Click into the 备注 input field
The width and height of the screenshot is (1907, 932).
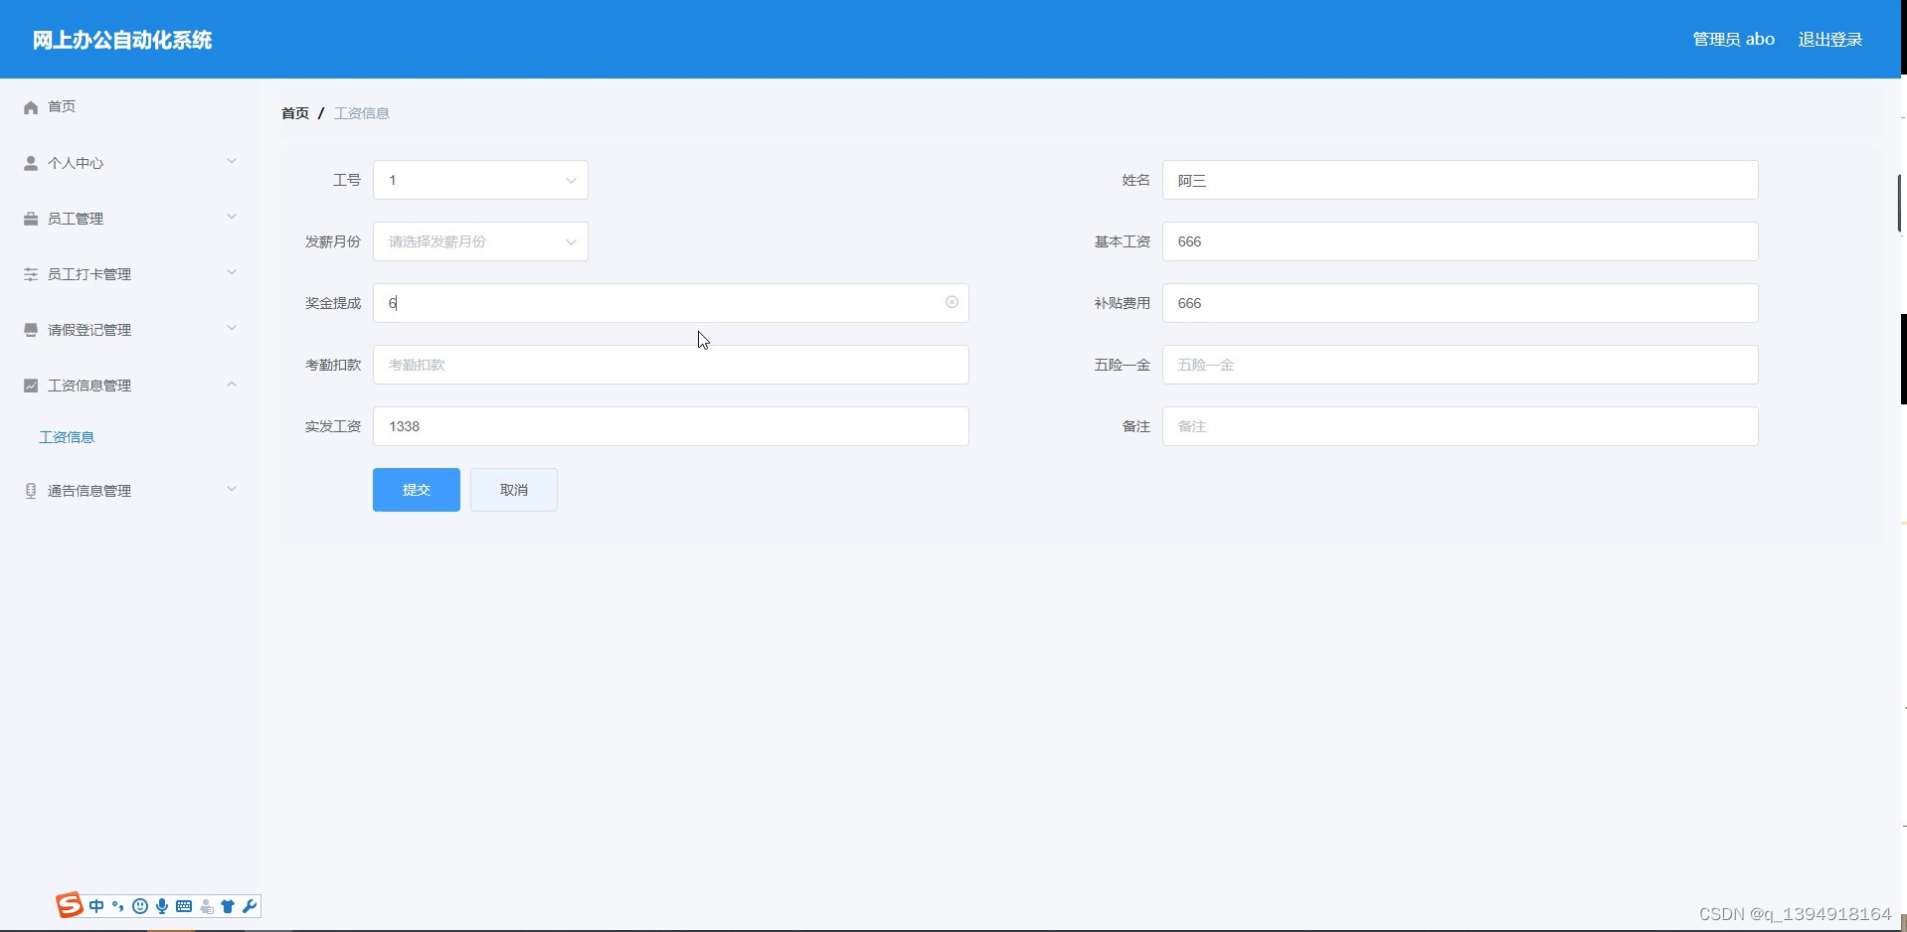point(1461,426)
